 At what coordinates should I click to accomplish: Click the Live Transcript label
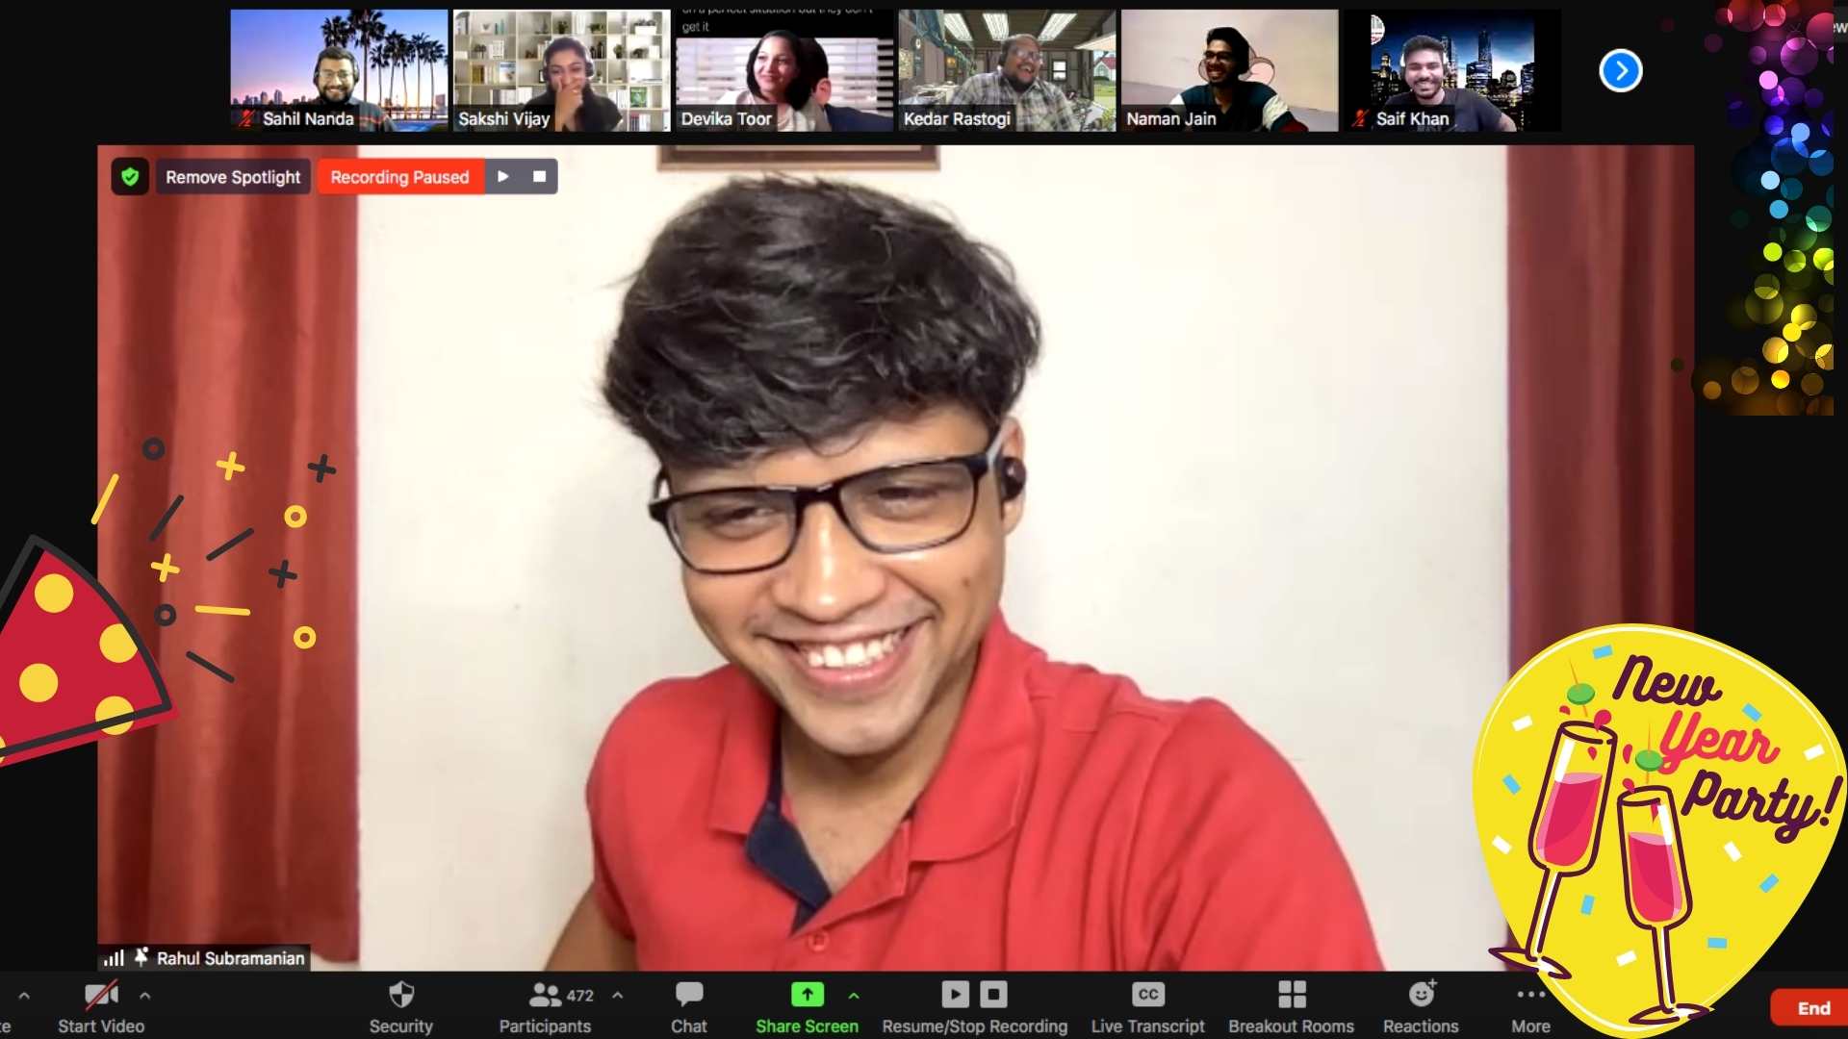(x=1147, y=1026)
